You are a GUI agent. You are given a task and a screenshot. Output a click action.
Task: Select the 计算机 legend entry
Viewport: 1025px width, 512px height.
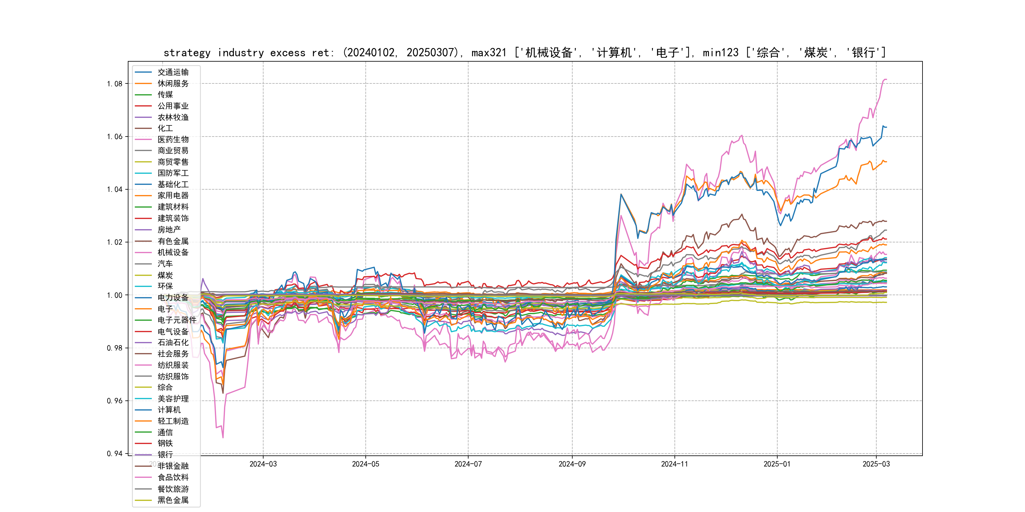coord(169,410)
